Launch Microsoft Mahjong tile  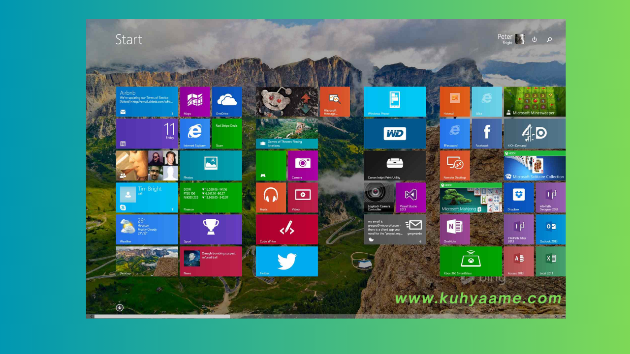click(471, 198)
